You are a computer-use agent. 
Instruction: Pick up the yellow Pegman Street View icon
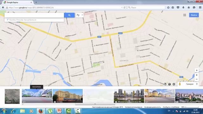tap(180, 84)
